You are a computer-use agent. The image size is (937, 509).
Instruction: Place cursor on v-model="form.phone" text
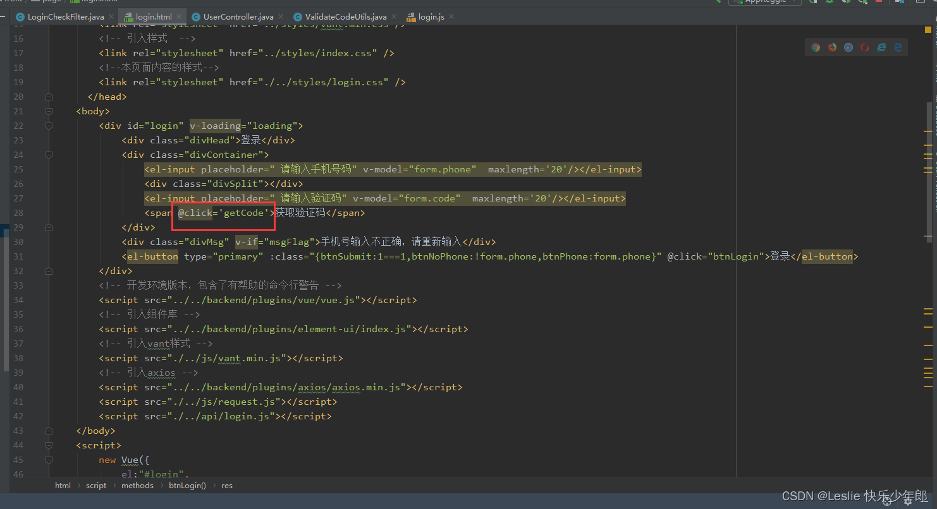click(x=419, y=169)
